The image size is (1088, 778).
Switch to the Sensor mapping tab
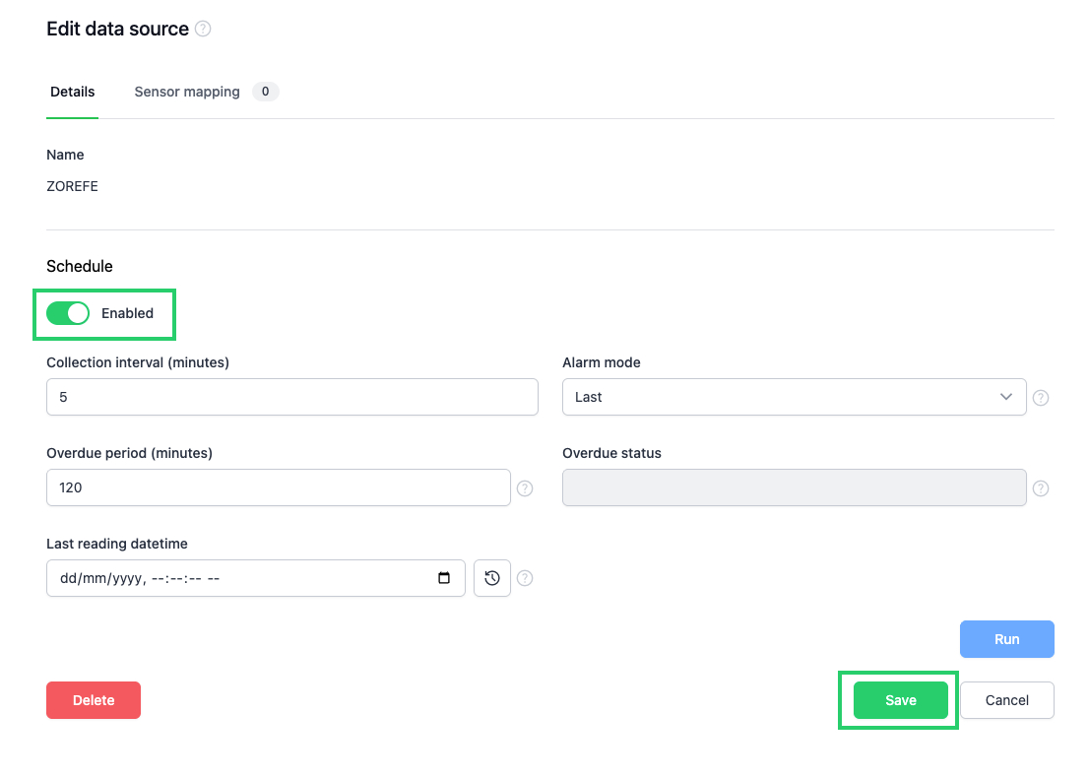(186, 91)
